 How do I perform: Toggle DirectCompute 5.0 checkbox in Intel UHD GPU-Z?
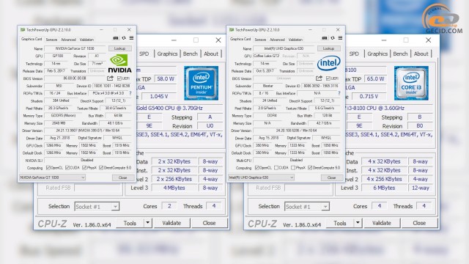pyautogui.click(x=309, y=168)
